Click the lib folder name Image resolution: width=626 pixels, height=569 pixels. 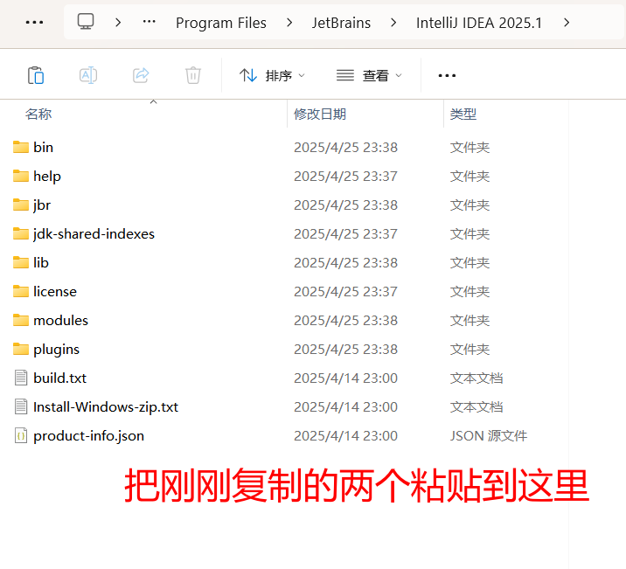point(41,262)
